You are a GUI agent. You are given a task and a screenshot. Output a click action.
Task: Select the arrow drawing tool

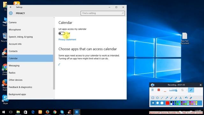pos(167,98)
